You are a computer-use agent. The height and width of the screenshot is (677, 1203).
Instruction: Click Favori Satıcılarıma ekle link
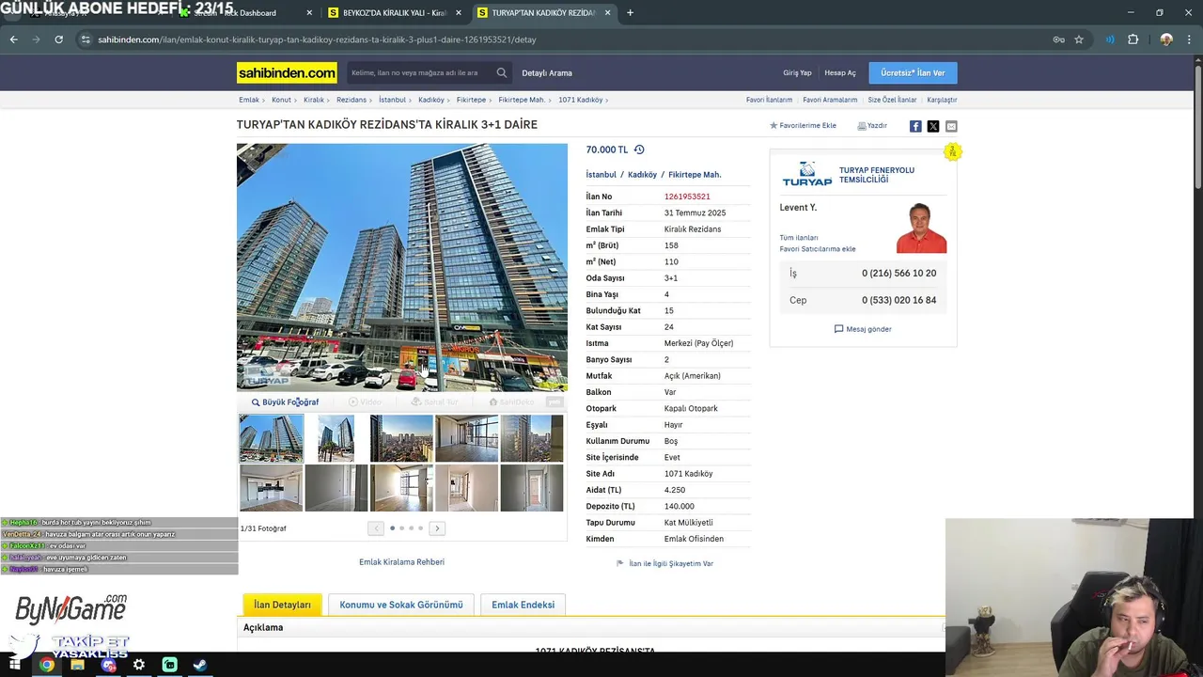(818, 249)
